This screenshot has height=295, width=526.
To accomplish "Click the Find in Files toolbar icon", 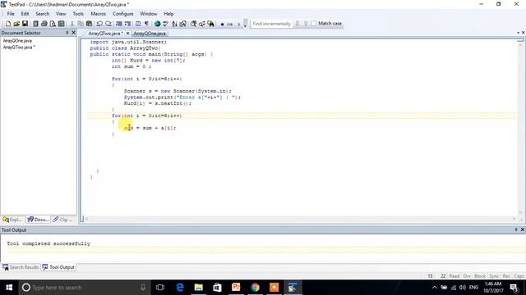I will click(210, 24).
